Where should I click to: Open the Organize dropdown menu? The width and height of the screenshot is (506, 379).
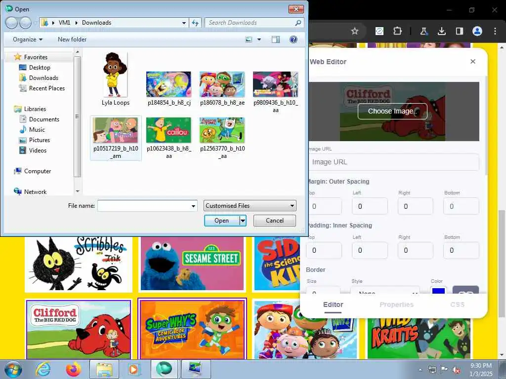click(x=28, y=39)
